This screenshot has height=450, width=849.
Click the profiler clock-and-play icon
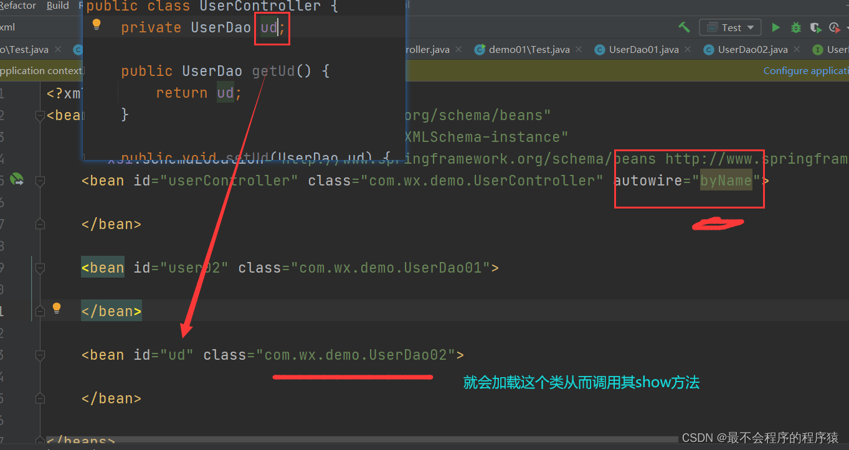[835, 27]
